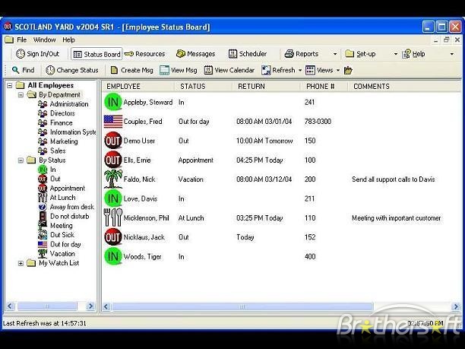This screenshot has width=465, height=349.
Task: Open the Set-up folder button
Action: point(361,54)
